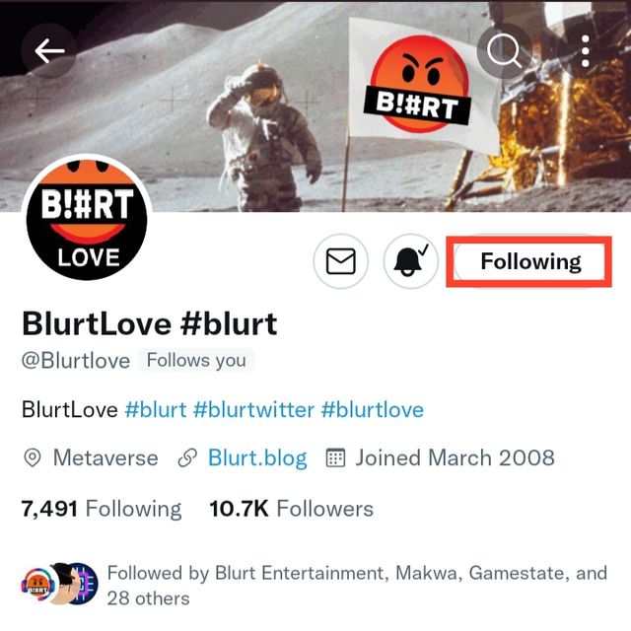Open the Followed by Blurt Entertainment list
This screenshot has height=631, width=631.
coord(357,585)
